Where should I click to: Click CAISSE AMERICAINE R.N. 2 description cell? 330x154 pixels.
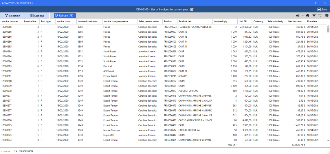(x=195, y=120)
